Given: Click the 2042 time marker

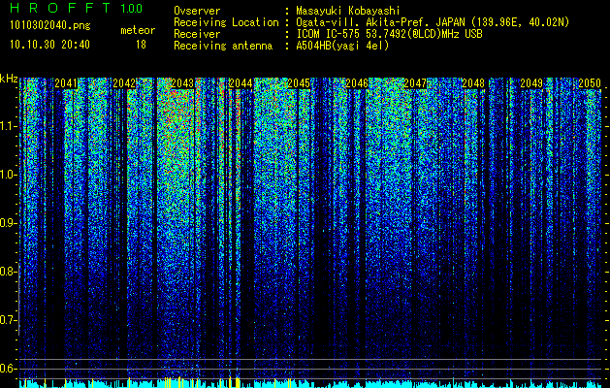Looking at the screenshot, I should tap(124, 83).
